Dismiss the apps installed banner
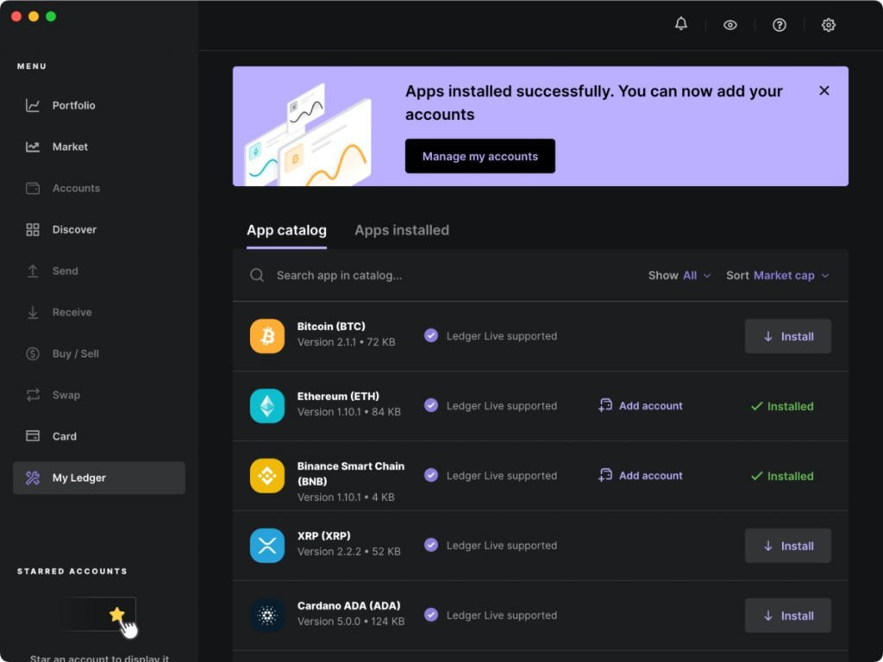 (x=824, y=91)
